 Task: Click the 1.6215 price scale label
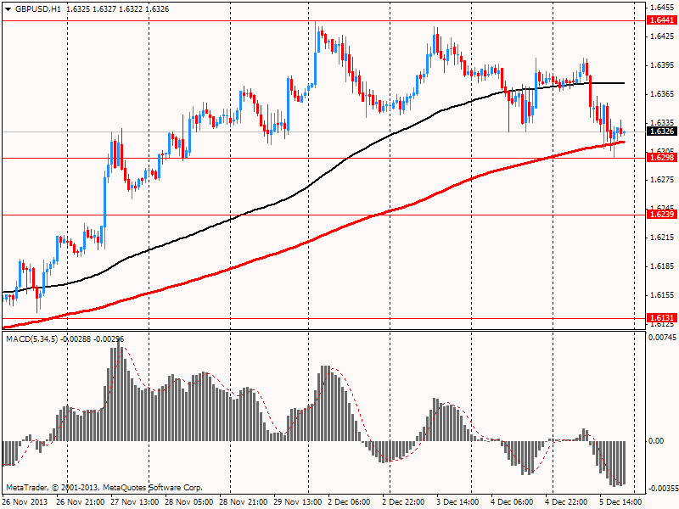(x=663, y=238)
